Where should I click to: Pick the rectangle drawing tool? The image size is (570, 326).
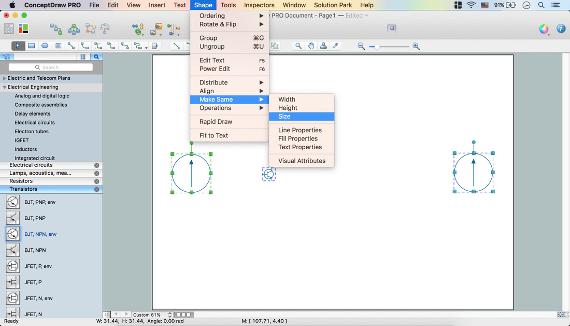[x=32, y=46]
